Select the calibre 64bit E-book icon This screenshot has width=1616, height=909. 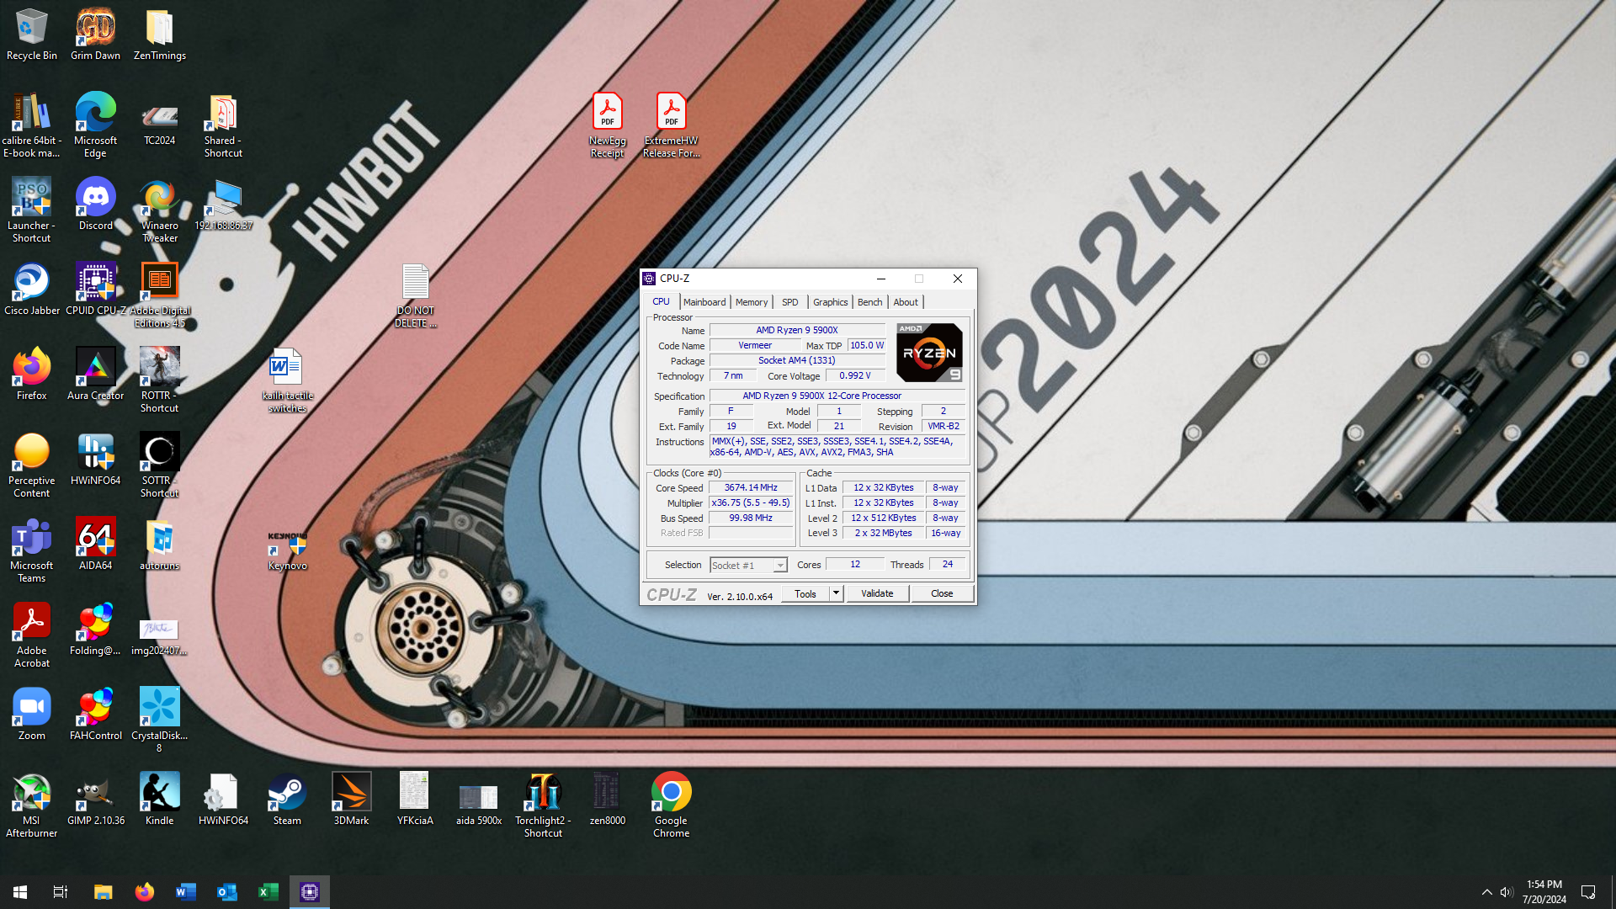(x=32, y=125)
